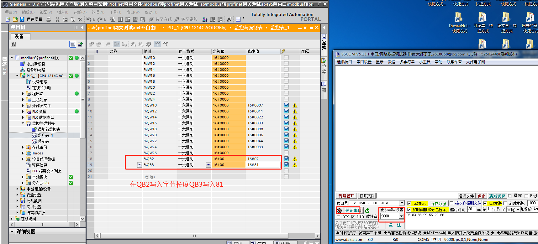Open the 波特率 9600 baud rate dropdown
The image size is (538, 244).
tap(401, 216)
